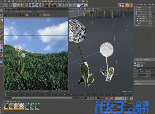
Task: Open Chn channel dropdown in Live Viewer
Action: coord(46,15)
